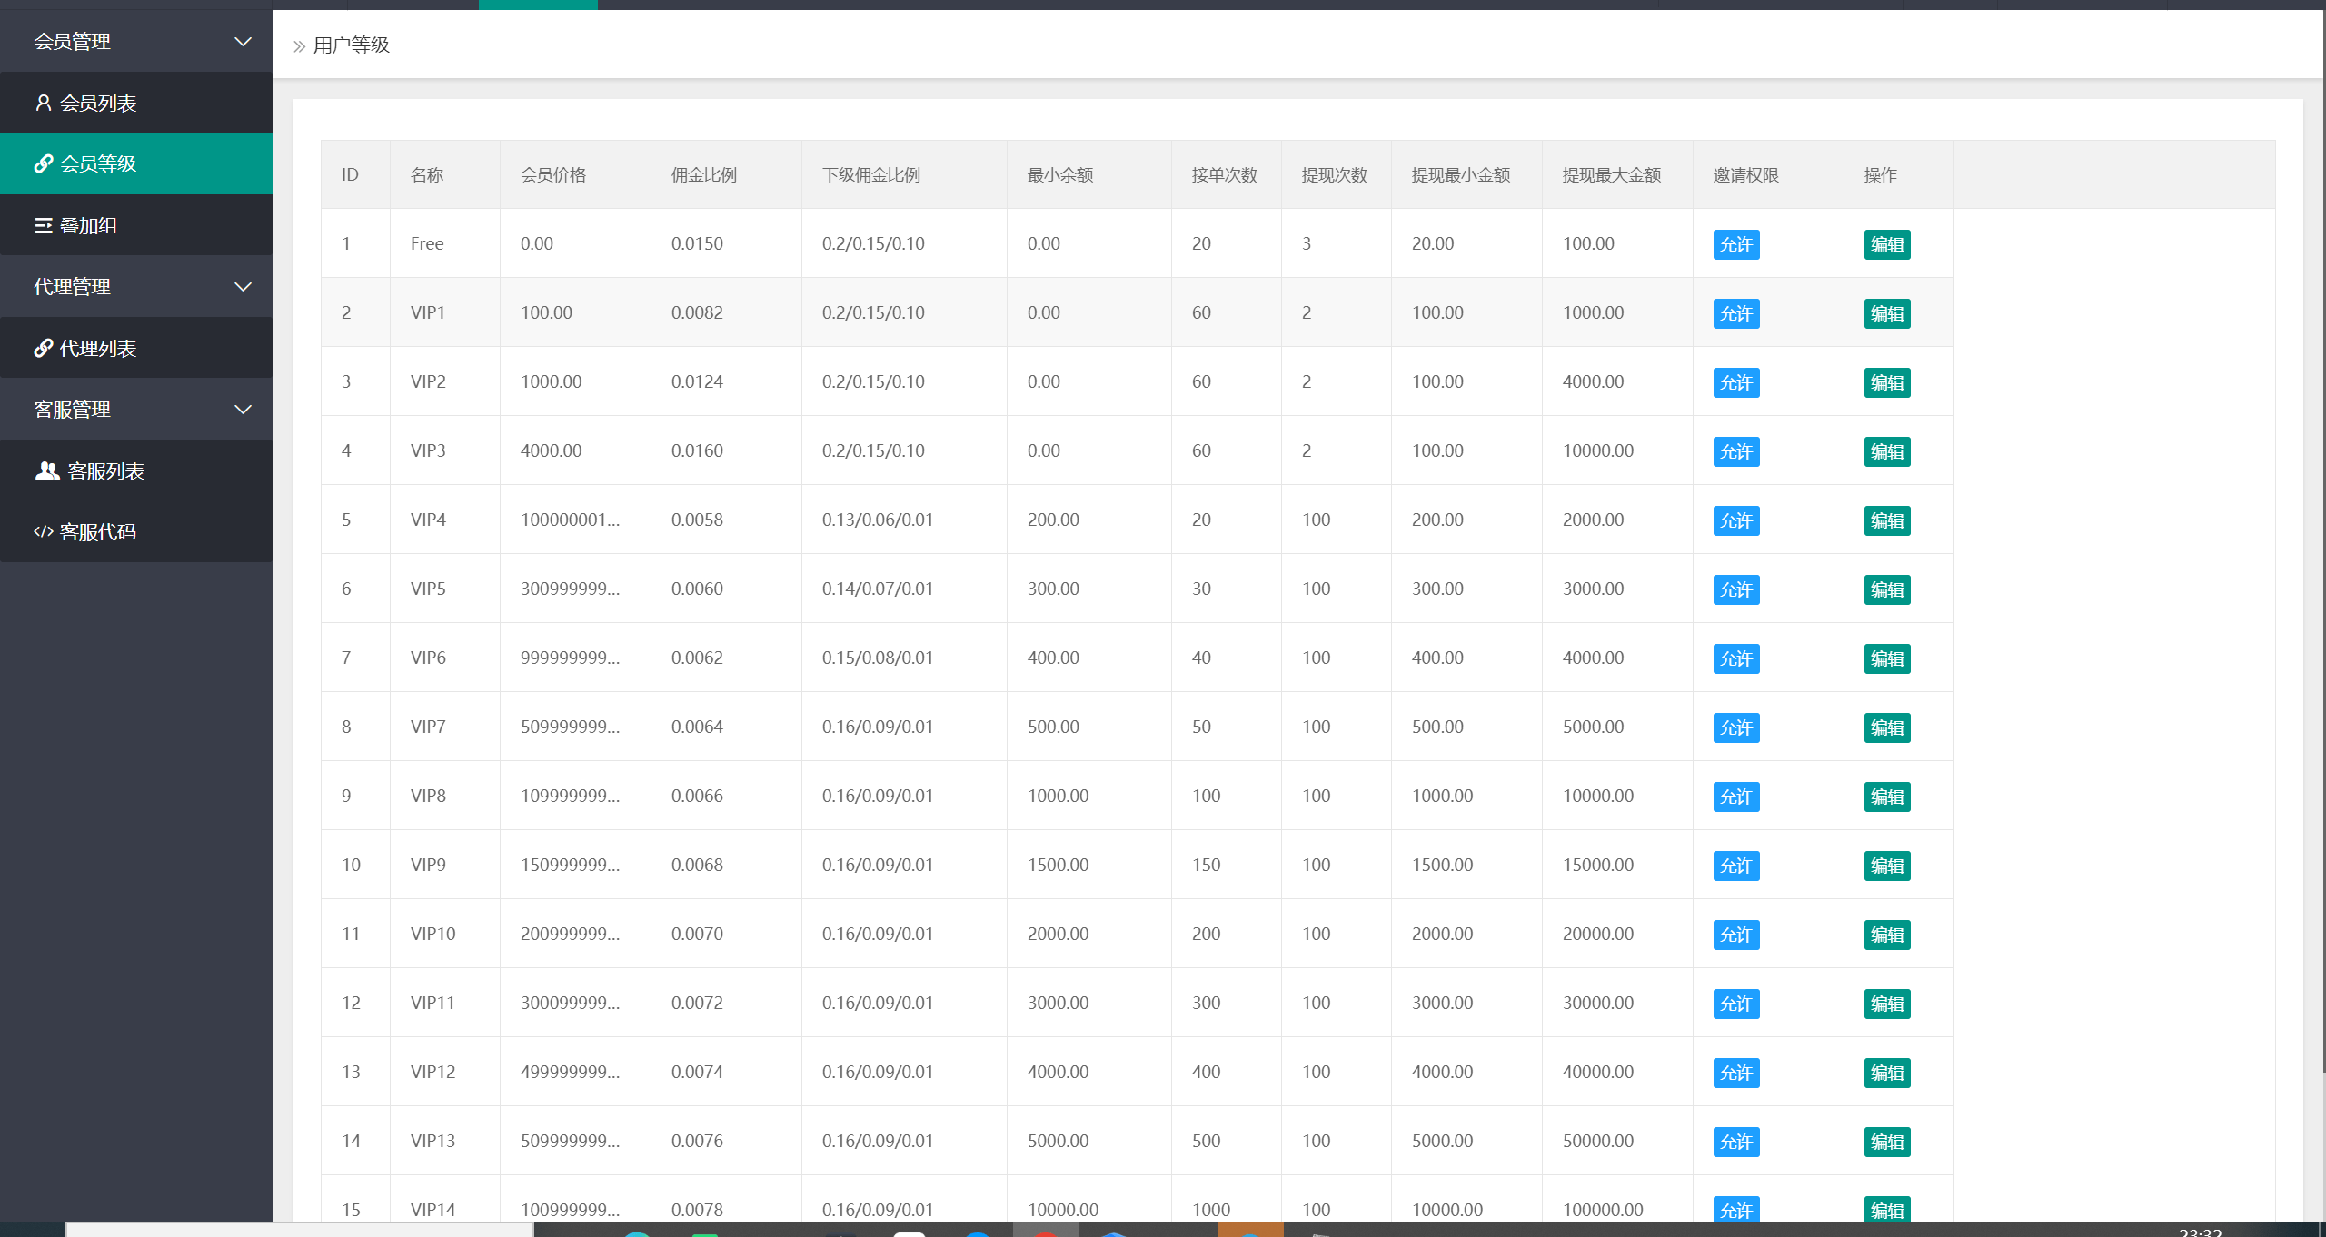Click the double-arrow icon before 用户等级

point(299,45)
